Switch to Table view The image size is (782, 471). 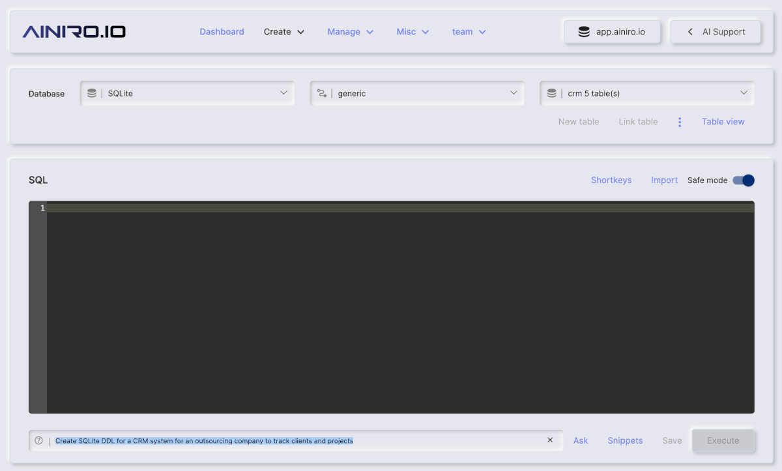(x=723, y=121)
